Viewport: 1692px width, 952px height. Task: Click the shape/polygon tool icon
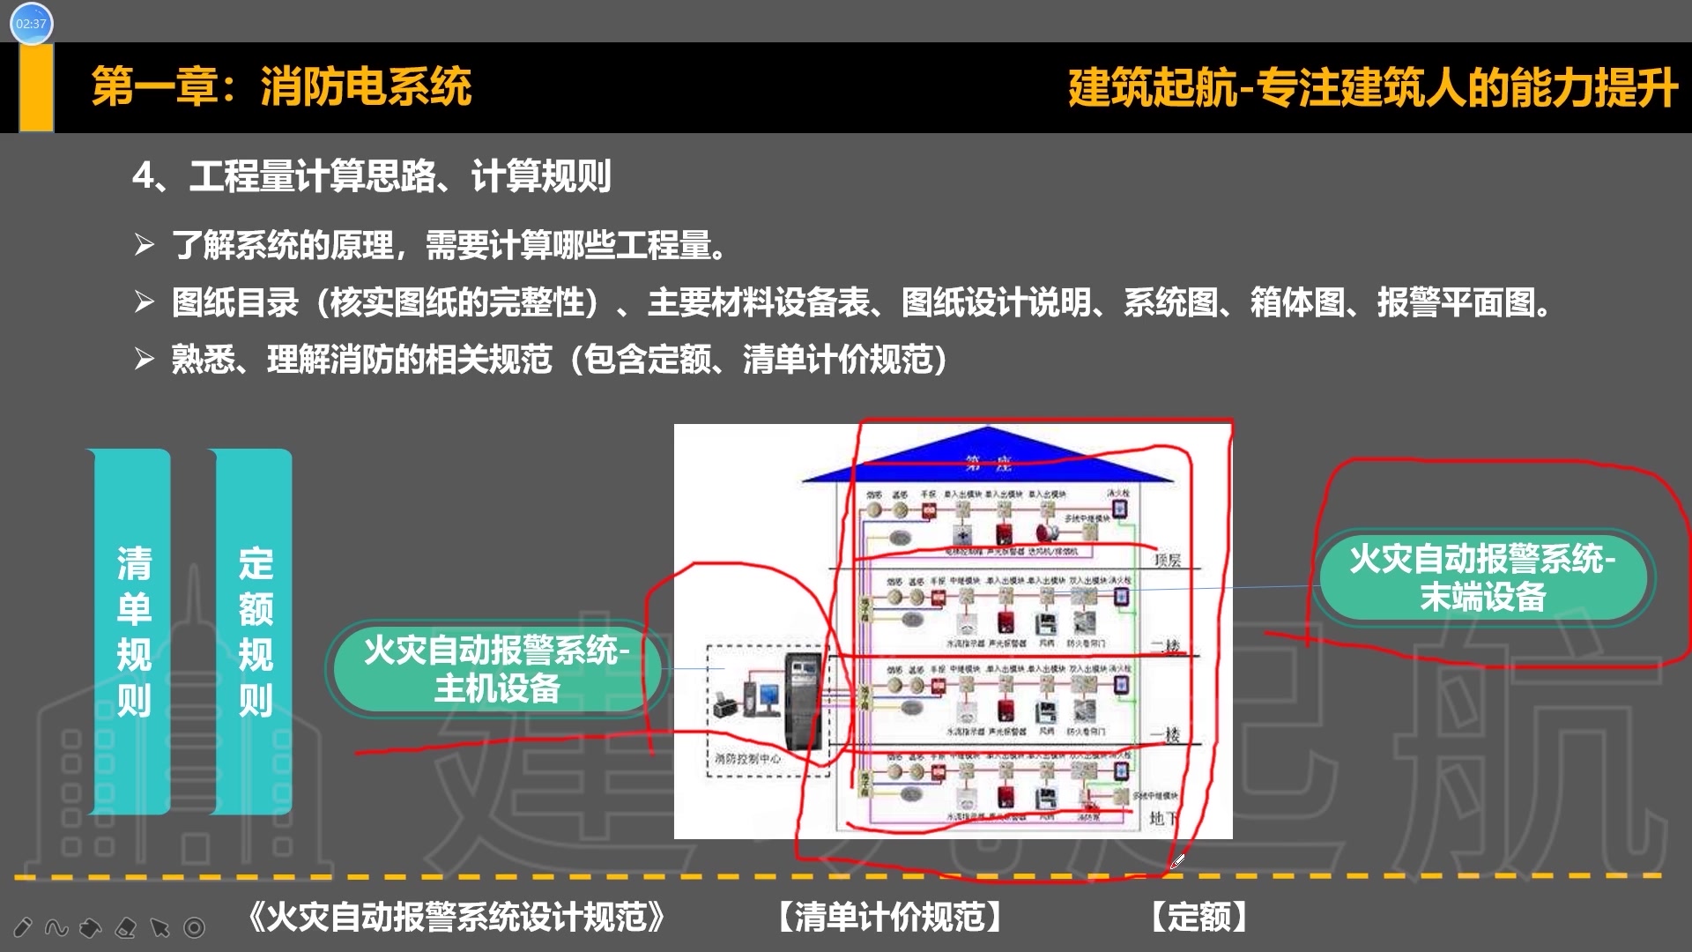[x=87, y=930]
